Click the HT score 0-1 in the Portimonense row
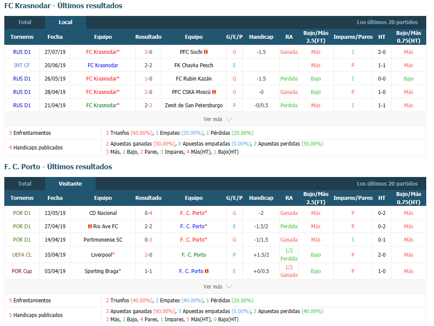Image resolution: width=434 pixels, height=326 pixels. tap(381, 240)
